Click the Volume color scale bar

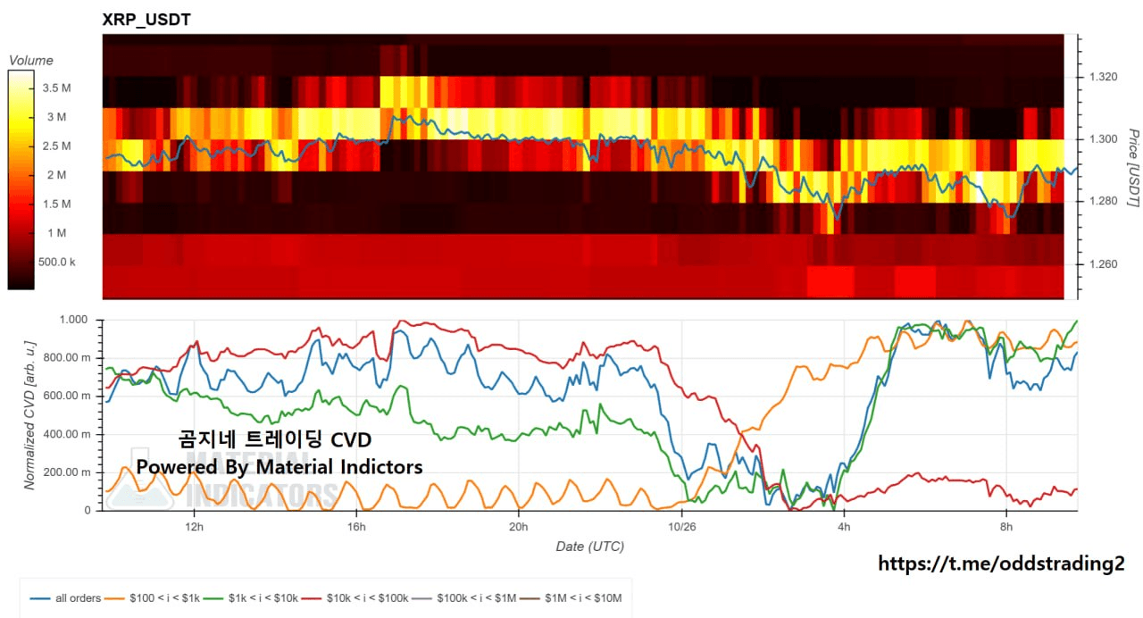tap(21, 180)
